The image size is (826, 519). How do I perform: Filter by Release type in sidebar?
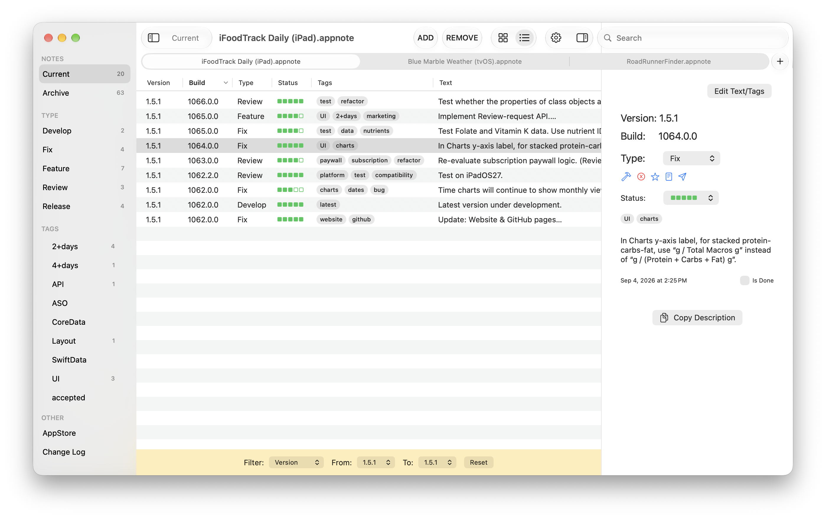[x=84, y=206]
